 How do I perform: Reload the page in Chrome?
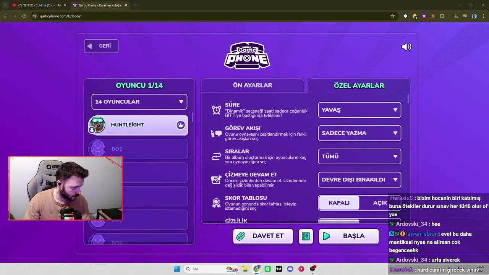(x=24, y=16)
